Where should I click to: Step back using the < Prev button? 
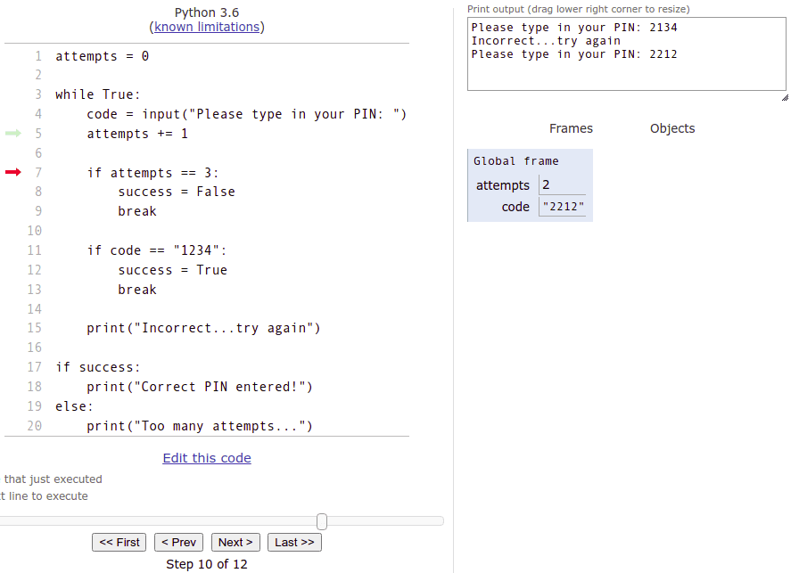178,542
